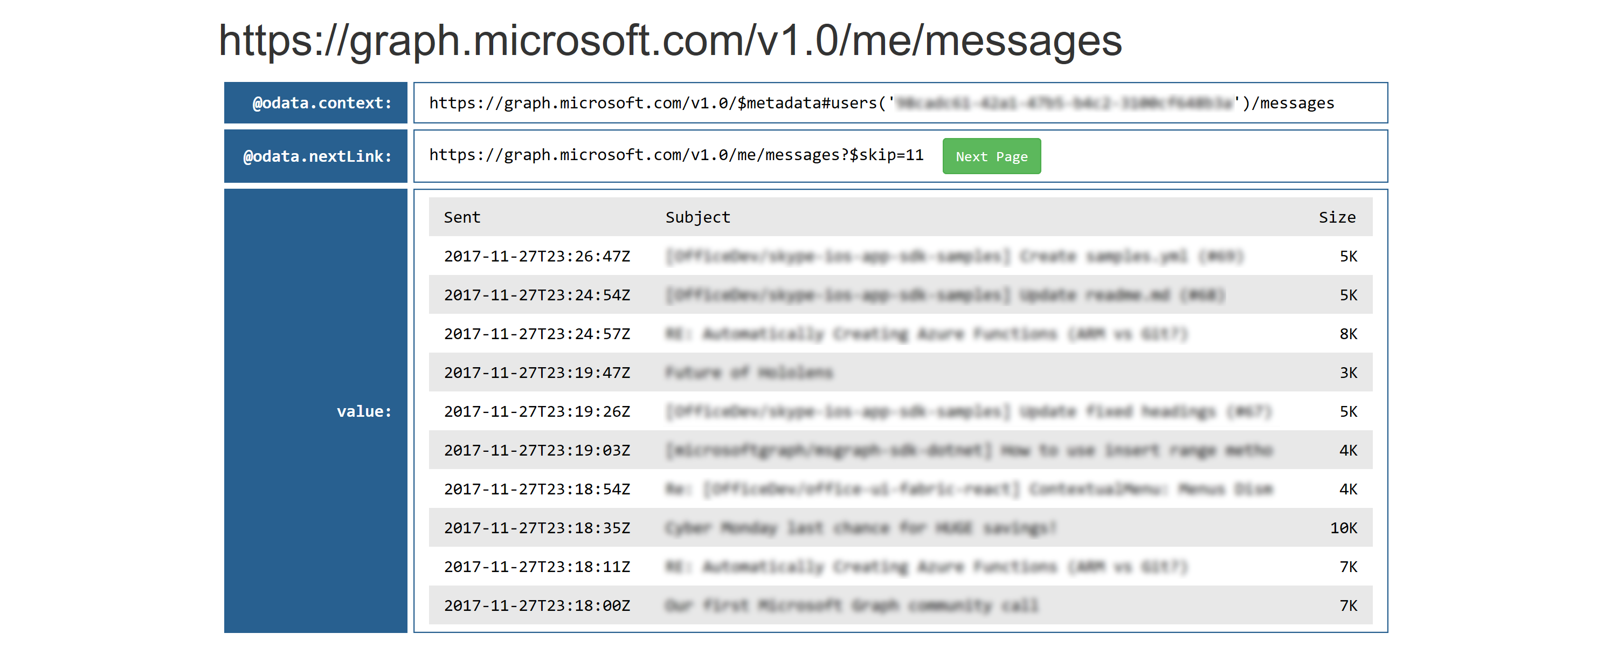Click the 3K size cell
The height and width of the screenshot is (647, 1617).
click(1347, 373)
